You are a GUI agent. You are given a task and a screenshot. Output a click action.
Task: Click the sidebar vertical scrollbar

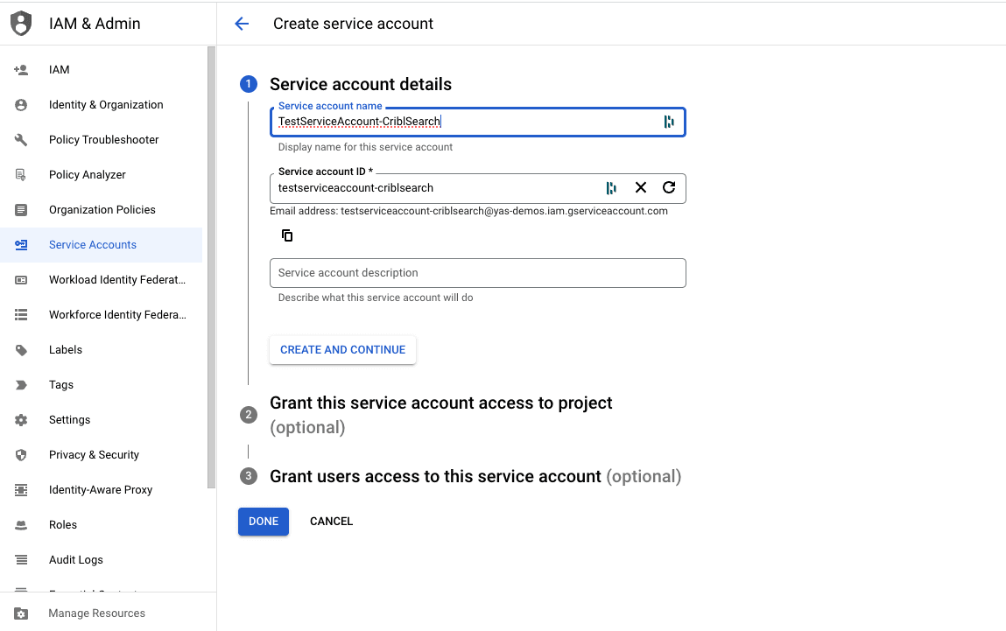point(211,263)
